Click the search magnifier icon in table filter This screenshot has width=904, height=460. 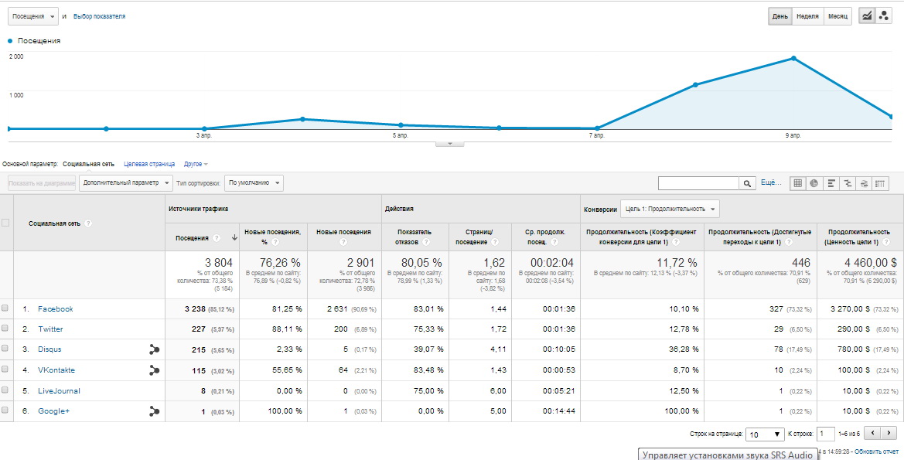click(x=747, y=183)
